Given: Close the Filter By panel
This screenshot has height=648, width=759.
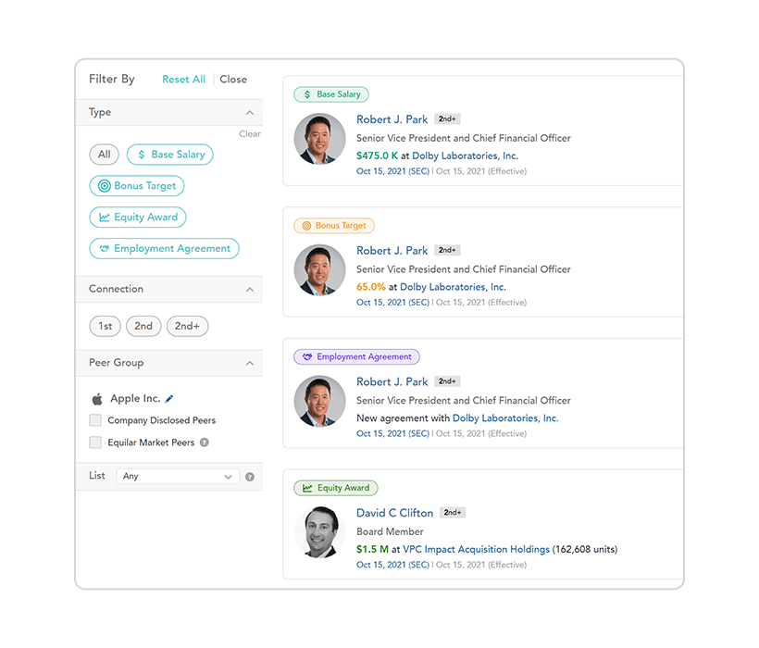Looking at the screenshot, I should [x=233, y=80].
